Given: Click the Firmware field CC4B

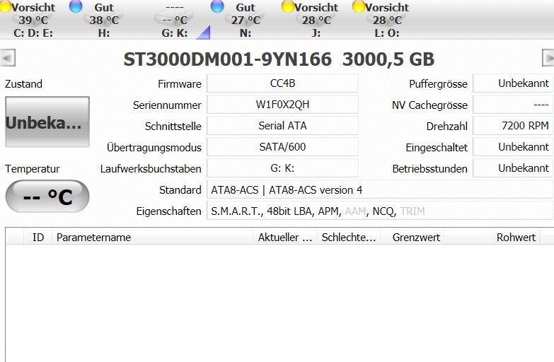Looking at the screenshot, I should 282,83.
